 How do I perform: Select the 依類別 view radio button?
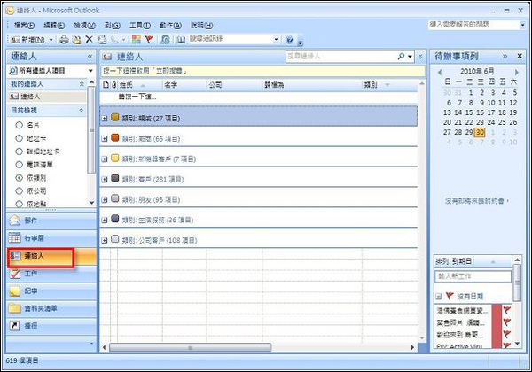19,177
